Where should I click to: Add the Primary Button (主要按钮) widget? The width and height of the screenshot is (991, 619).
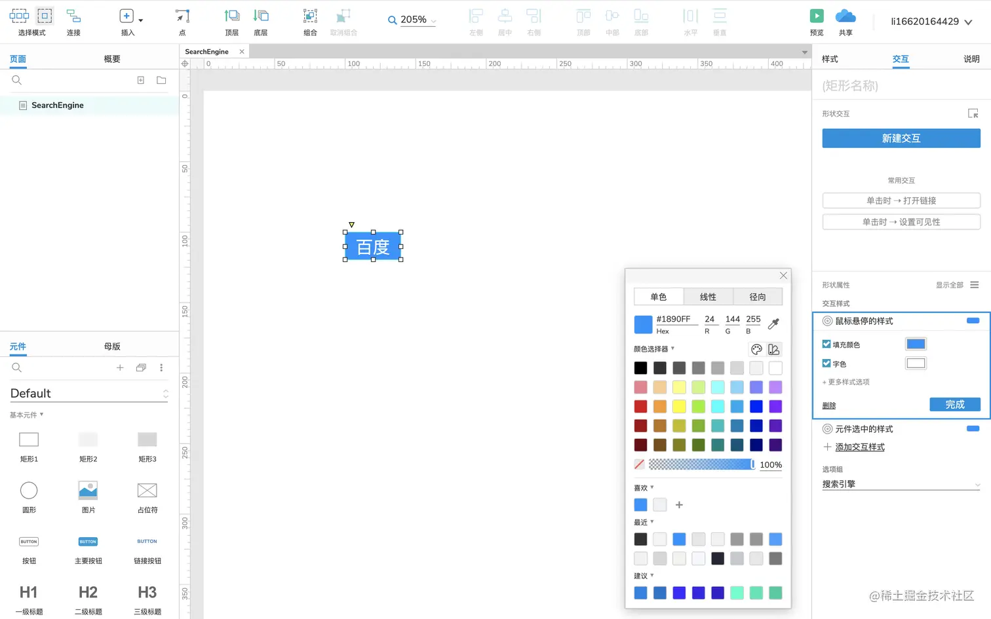pos(88,549)
